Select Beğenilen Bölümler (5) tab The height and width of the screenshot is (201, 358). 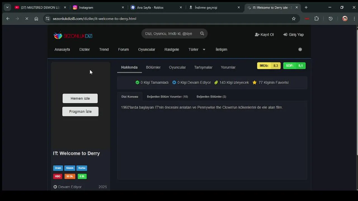coord(211,97)
